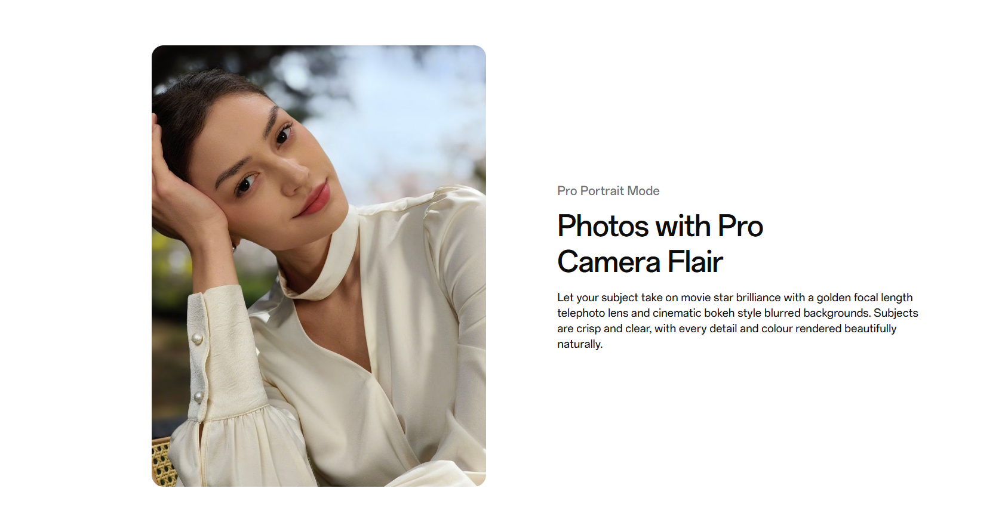Click the woman's portrait photo
This screenshot has width=1005, height=510.
coord(319,266)
